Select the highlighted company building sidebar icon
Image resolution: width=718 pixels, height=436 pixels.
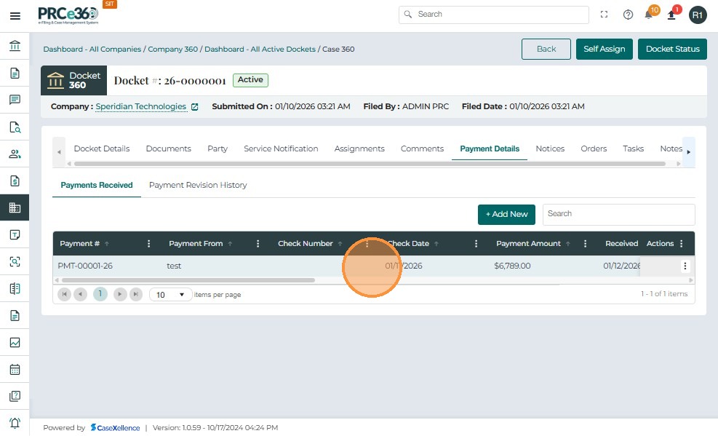click(x=15, y=208)
